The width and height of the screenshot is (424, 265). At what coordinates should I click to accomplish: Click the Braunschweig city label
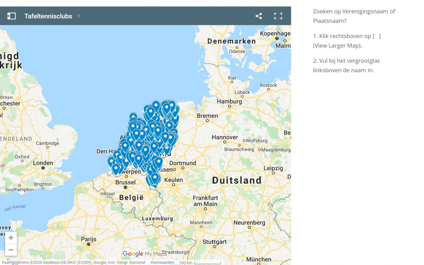click(239, 149)
